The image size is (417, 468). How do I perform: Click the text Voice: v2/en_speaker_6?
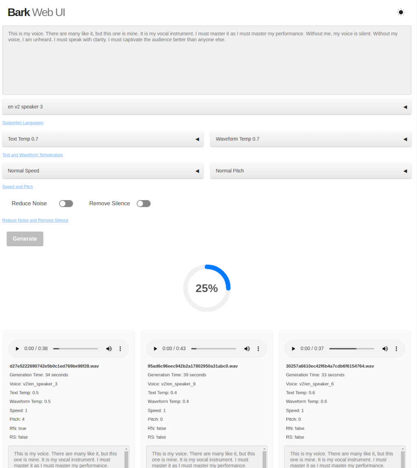coord(309,384)
